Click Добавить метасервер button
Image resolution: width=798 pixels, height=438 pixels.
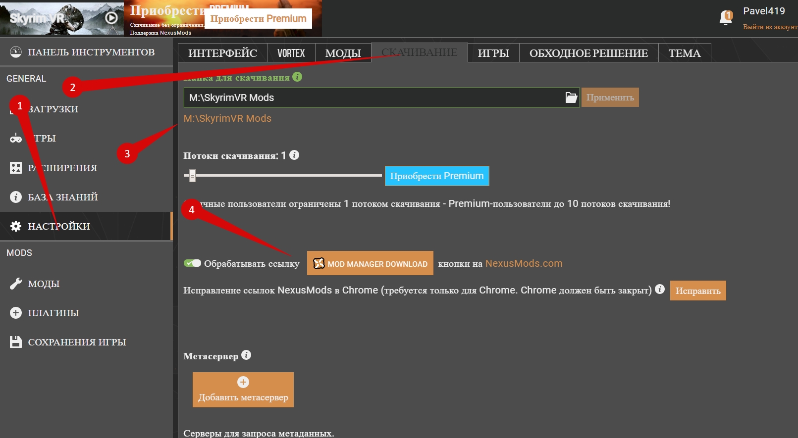pyautogui.click(x=243, y=390)
